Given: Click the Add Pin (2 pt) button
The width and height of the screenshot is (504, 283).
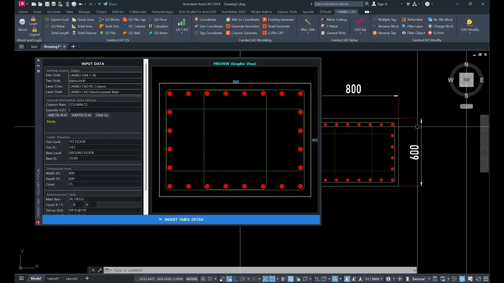Looking at the screenshot, I should (x=82, y=115).
